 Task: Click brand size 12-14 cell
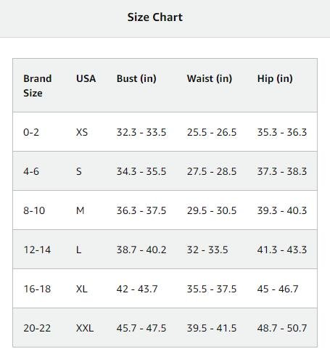[37, 250]
